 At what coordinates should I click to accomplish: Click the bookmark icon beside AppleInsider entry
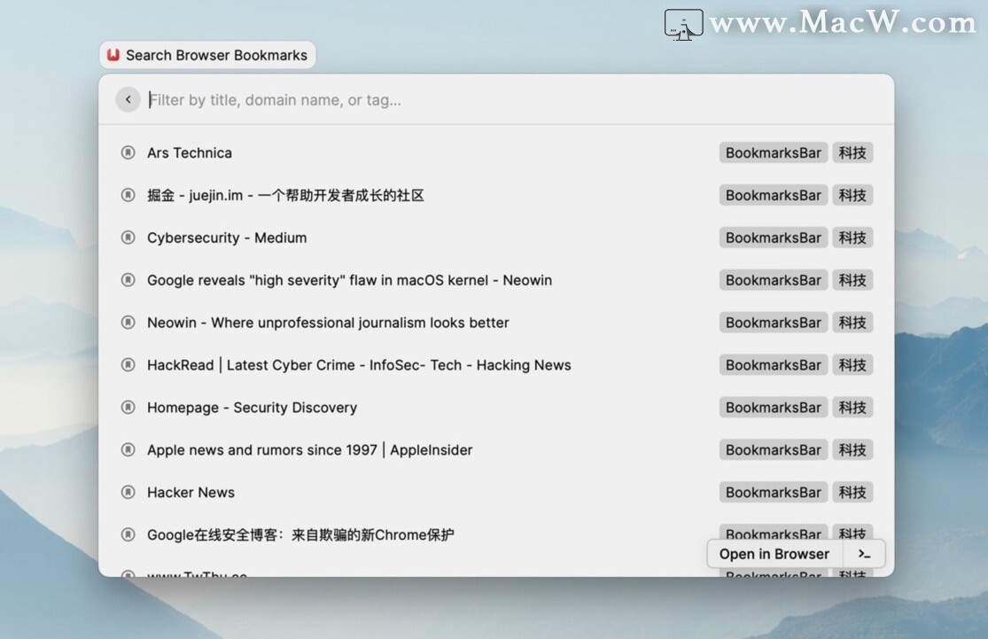pos(128,449)
